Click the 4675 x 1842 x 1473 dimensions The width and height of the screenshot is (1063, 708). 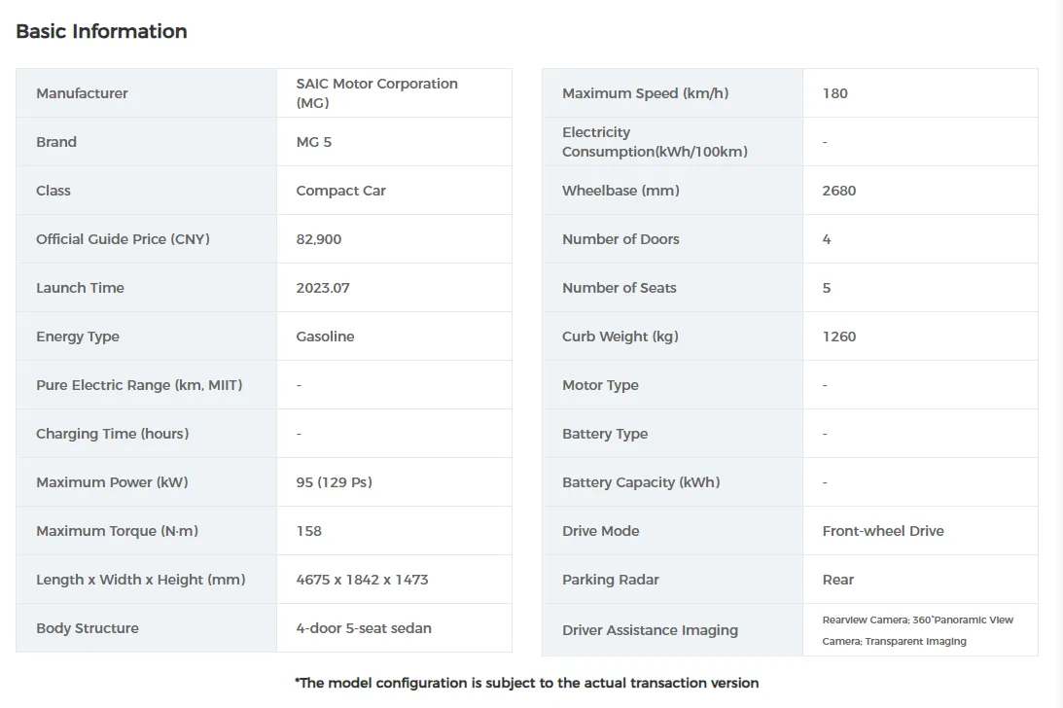click(x=362, y=580)
